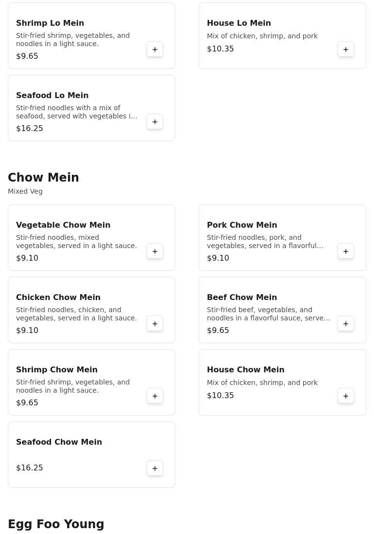Add Beef Chow Mein with plus icon

pyautogui.click(x=346, y=324)
